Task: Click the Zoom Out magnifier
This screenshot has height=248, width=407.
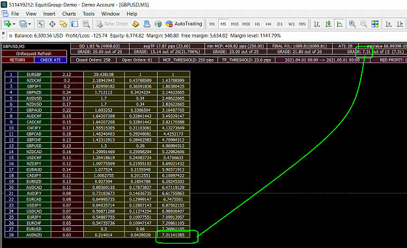Action: pyautogui.click(x=363, y=24)
